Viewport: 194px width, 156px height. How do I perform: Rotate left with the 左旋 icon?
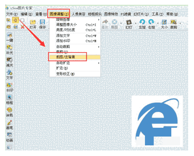142,22
